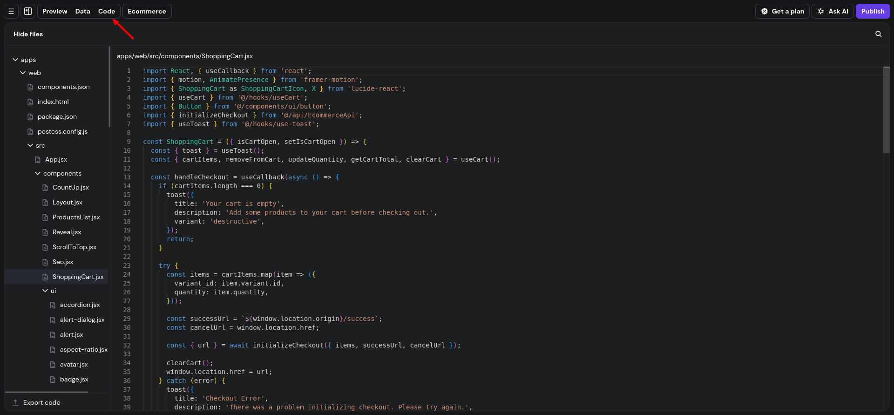Open App.jsx file

pos(56,160)
